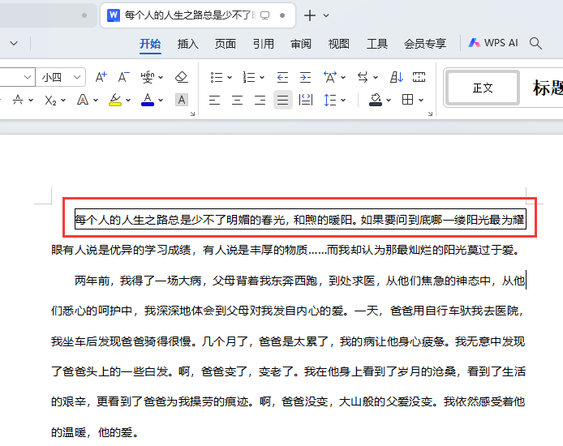Viewport: 563px width, 446px height.
Task: Open the font color dropdown arrow
Action: tap(161, 100)
